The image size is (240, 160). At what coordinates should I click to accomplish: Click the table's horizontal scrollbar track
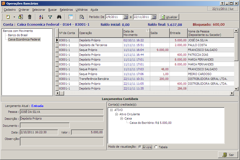click(x=145, y=93)
